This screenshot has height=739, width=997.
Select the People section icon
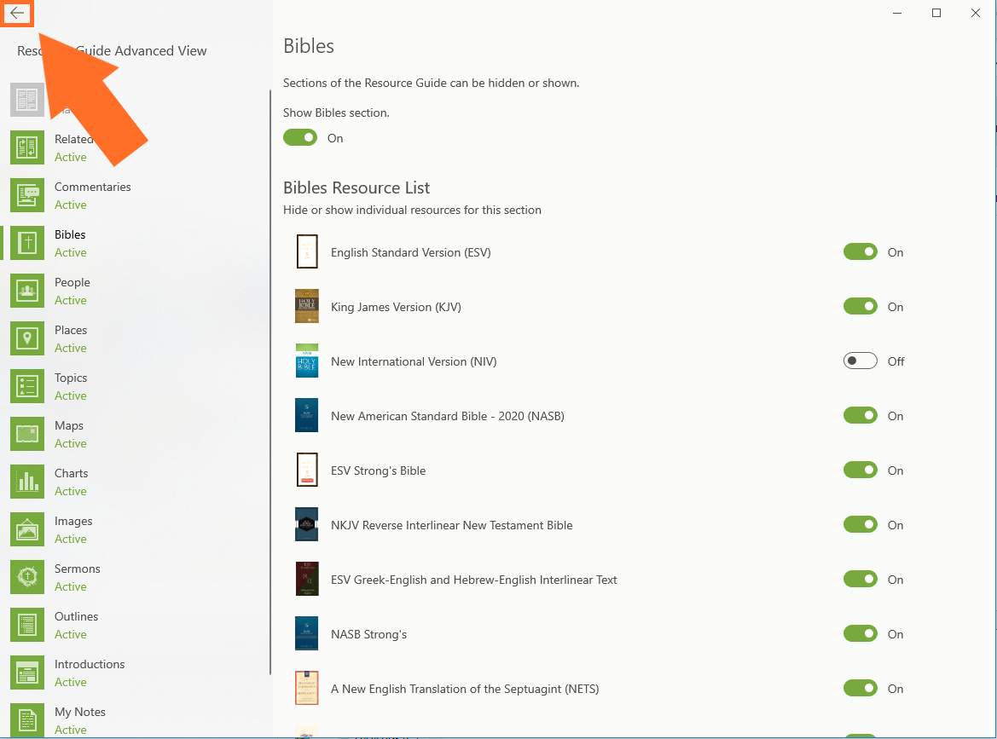click(x=27, y=291)
